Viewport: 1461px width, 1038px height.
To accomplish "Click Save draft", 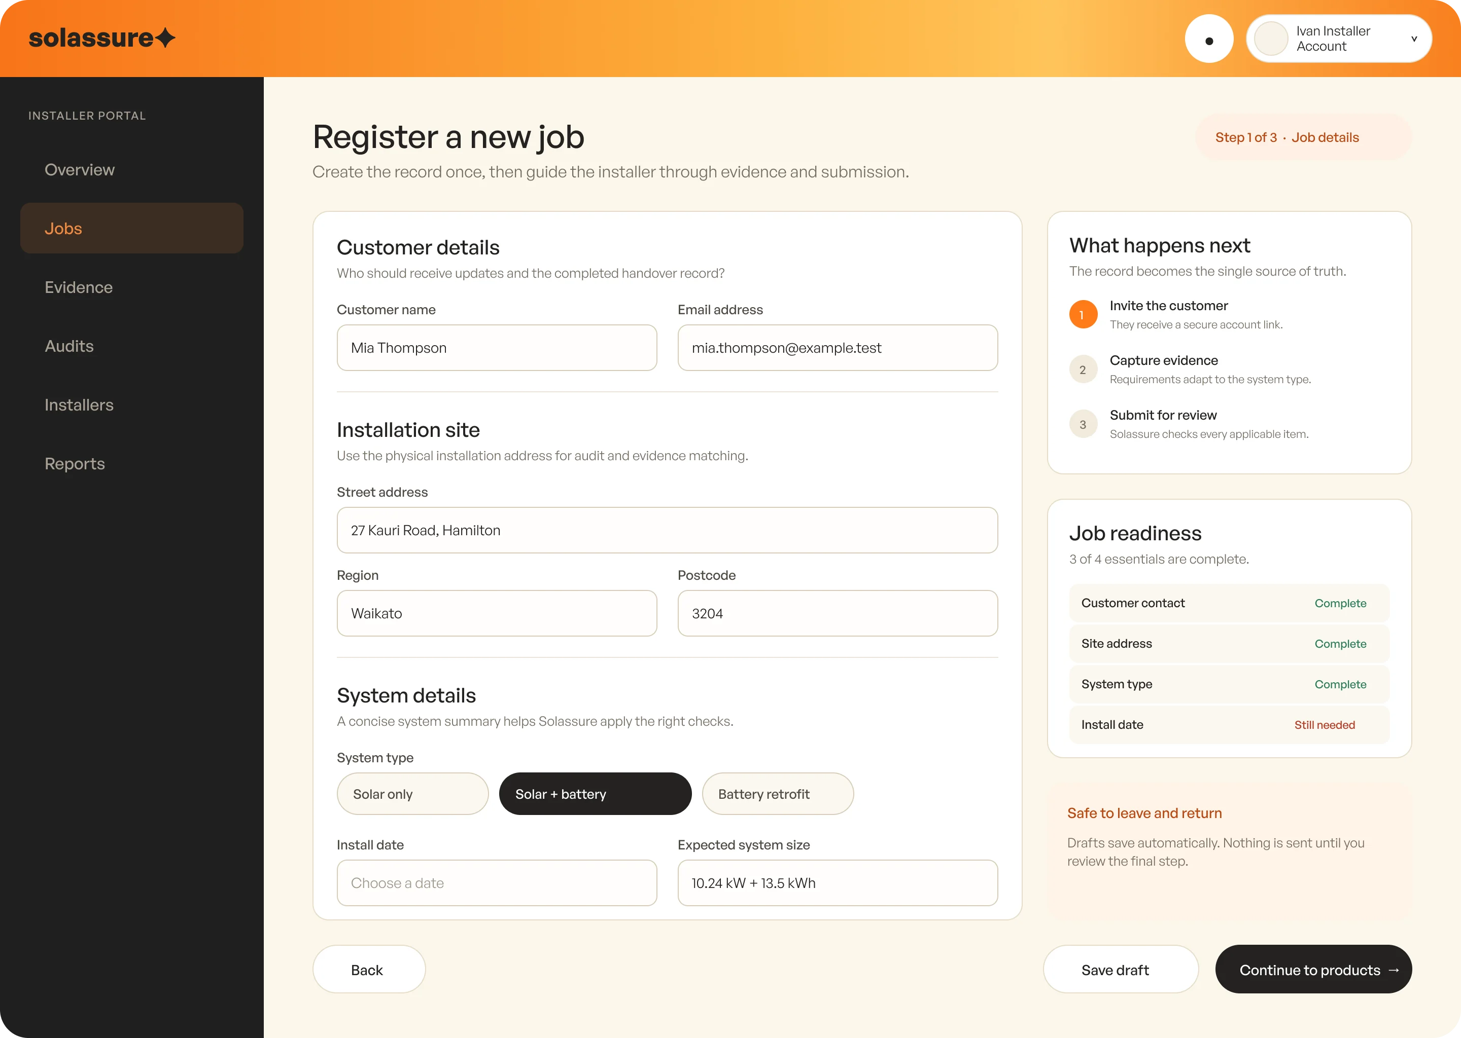I will [1121, 970].
